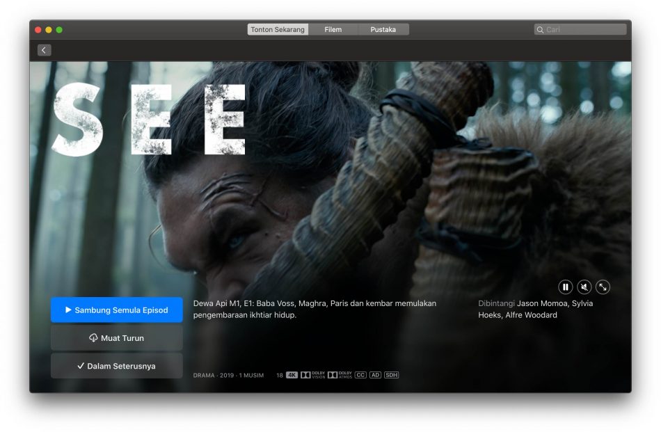Focus the Cari search field
The width and height of the screenshot is (661, 432).
pos(580,29)
